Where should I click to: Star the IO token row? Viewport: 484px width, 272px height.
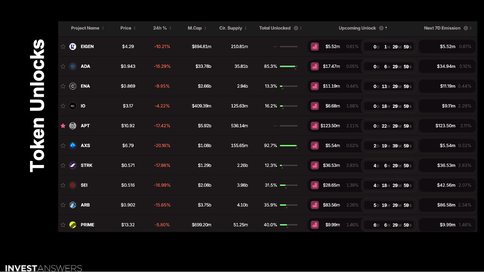click(x=63, y=106)
